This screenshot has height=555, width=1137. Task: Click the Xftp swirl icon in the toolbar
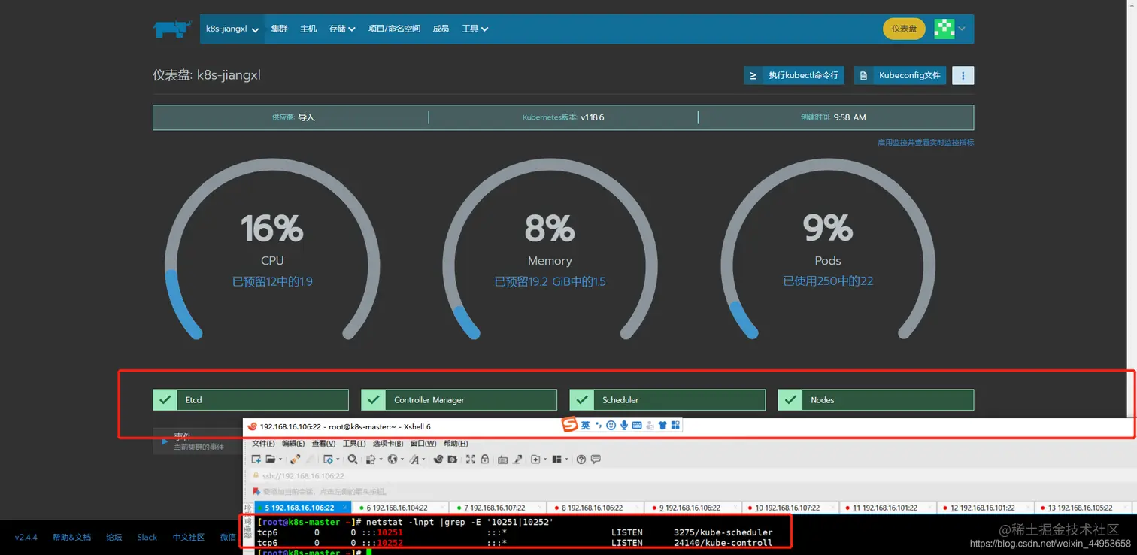pos(438,459)
